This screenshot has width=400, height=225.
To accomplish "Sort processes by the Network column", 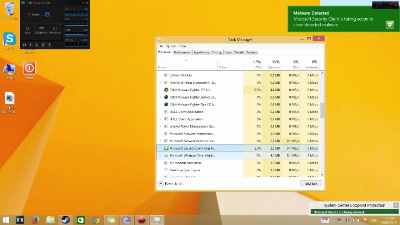I will (310, 64).
